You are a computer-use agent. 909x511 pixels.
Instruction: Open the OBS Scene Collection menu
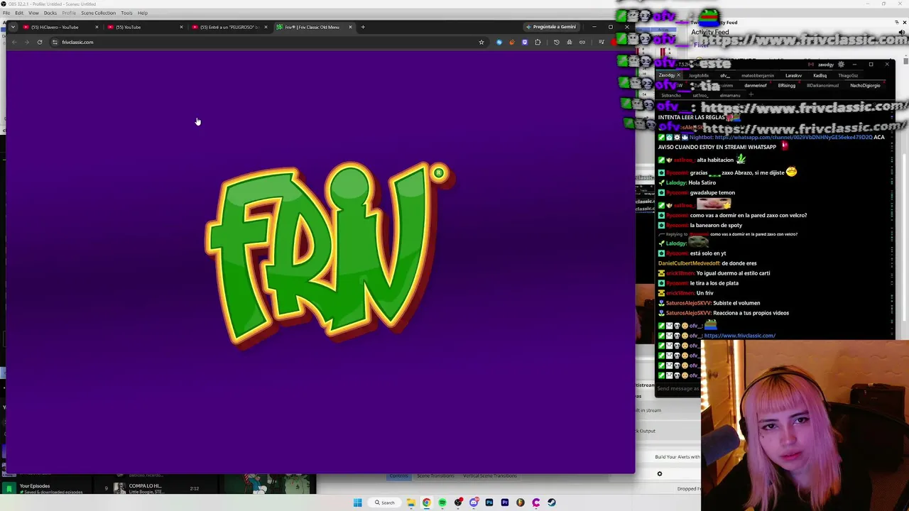(98, 13)
